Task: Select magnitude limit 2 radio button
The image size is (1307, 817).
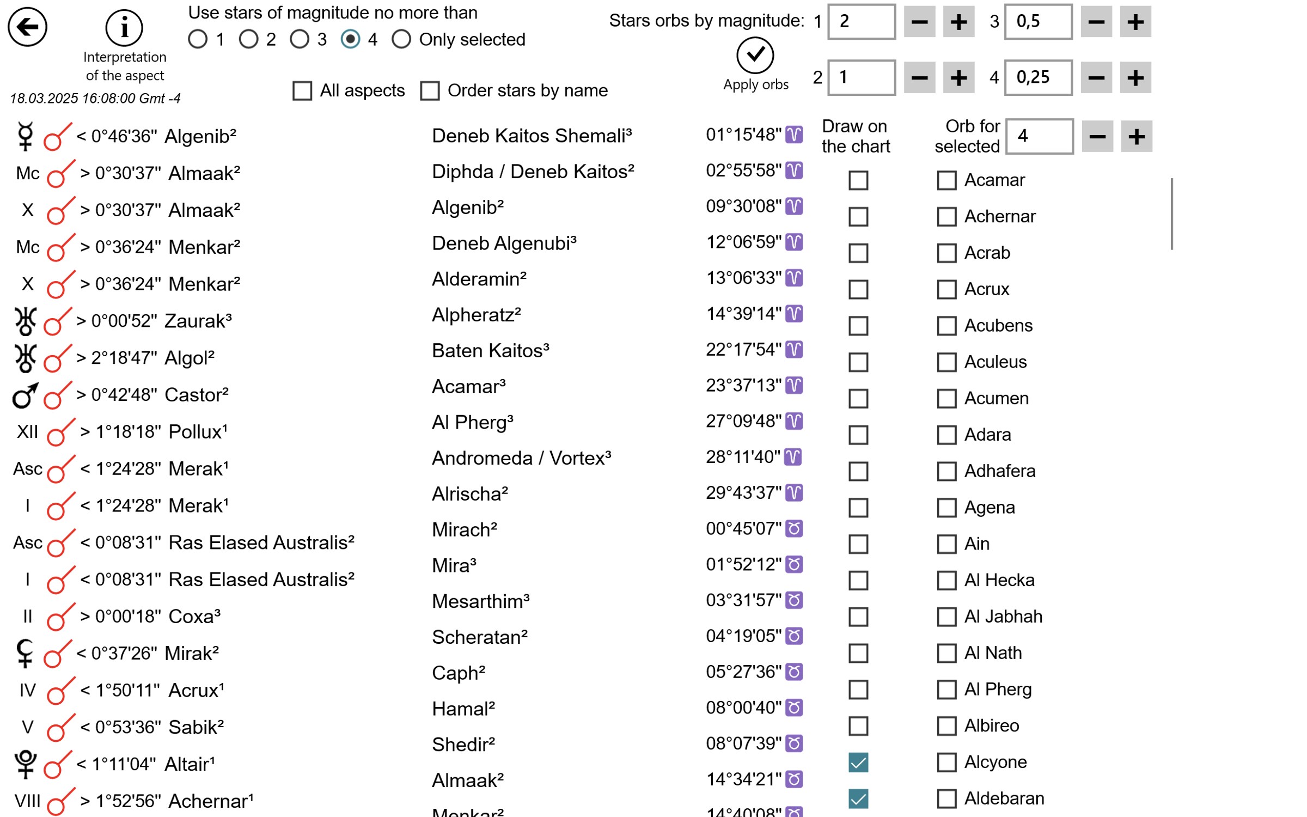Action: 249,39
